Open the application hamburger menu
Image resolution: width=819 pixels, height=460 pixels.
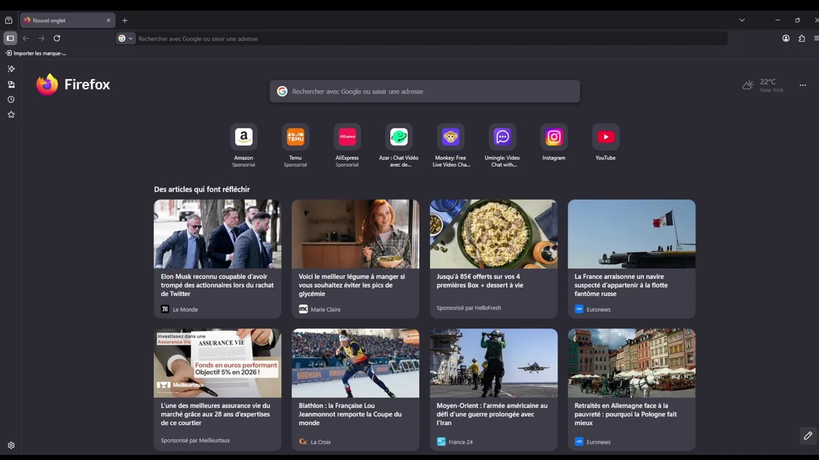tap(816, 38)
